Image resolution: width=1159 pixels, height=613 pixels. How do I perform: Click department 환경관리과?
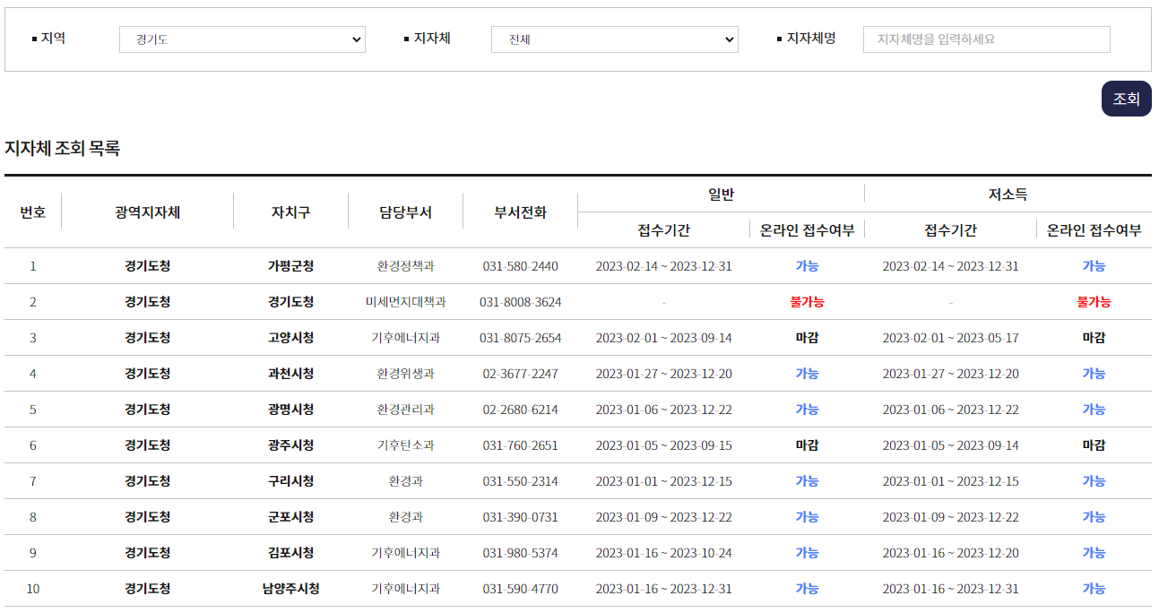pyautogui.click(x=405, y=410)
